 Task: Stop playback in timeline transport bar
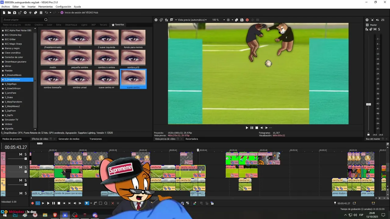[x=59, y=203]
